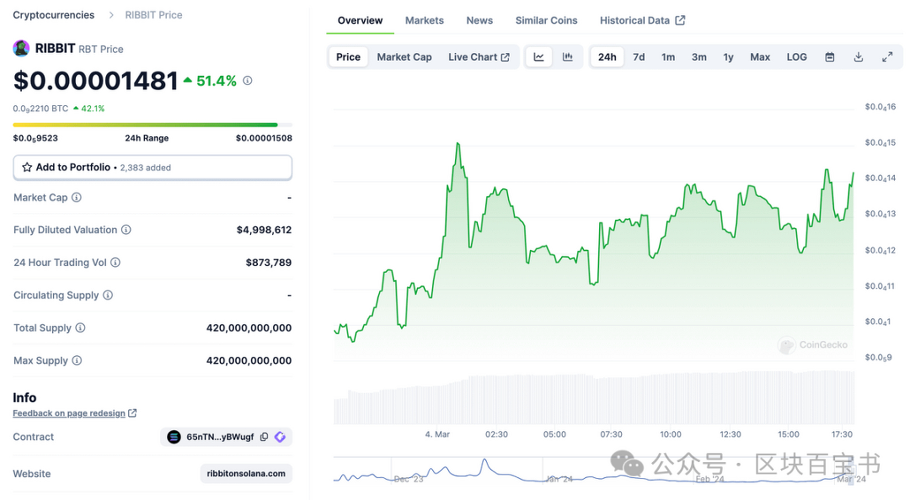This screenshot has width=910, height=500.
Task: Show Fully Diluted Valuation info tooltip
Action: point(126,230)
